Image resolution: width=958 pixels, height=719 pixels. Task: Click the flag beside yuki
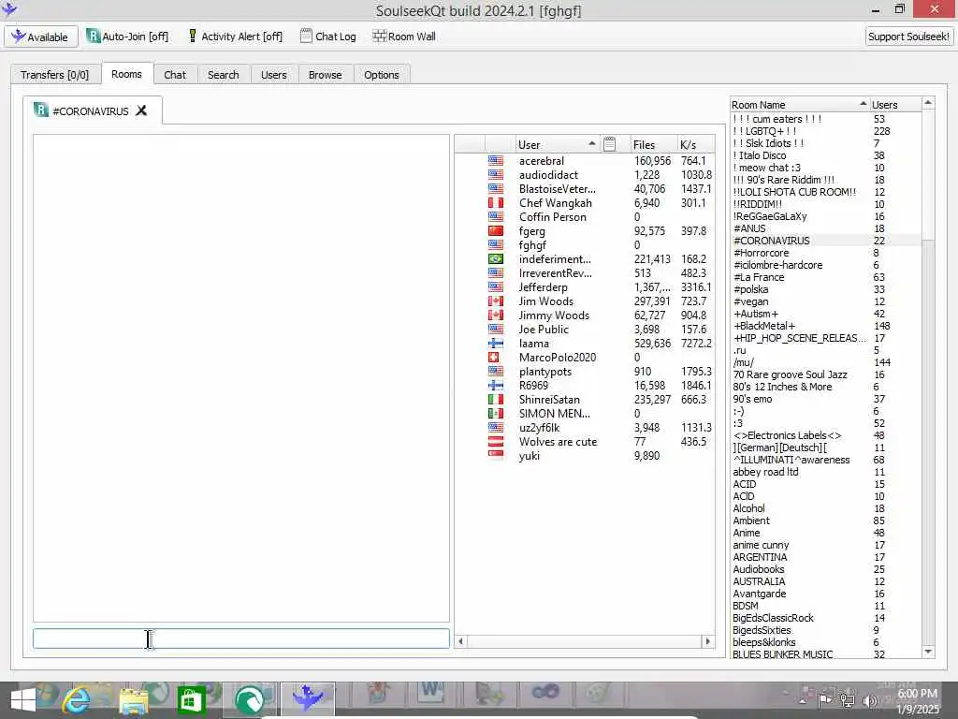click(x=496, y=454)
